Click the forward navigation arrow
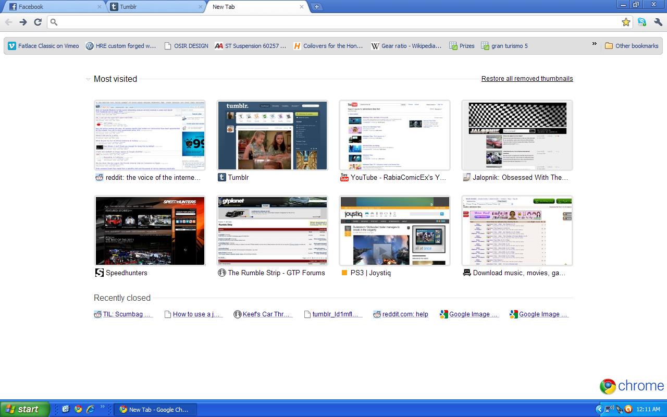 point(23,22)
